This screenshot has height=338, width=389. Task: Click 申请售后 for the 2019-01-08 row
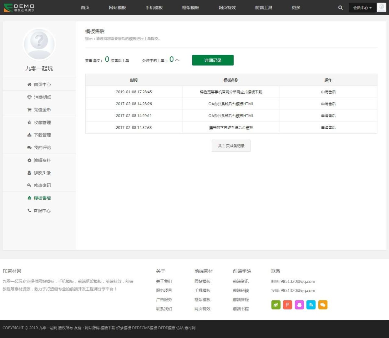coord(328,92)
